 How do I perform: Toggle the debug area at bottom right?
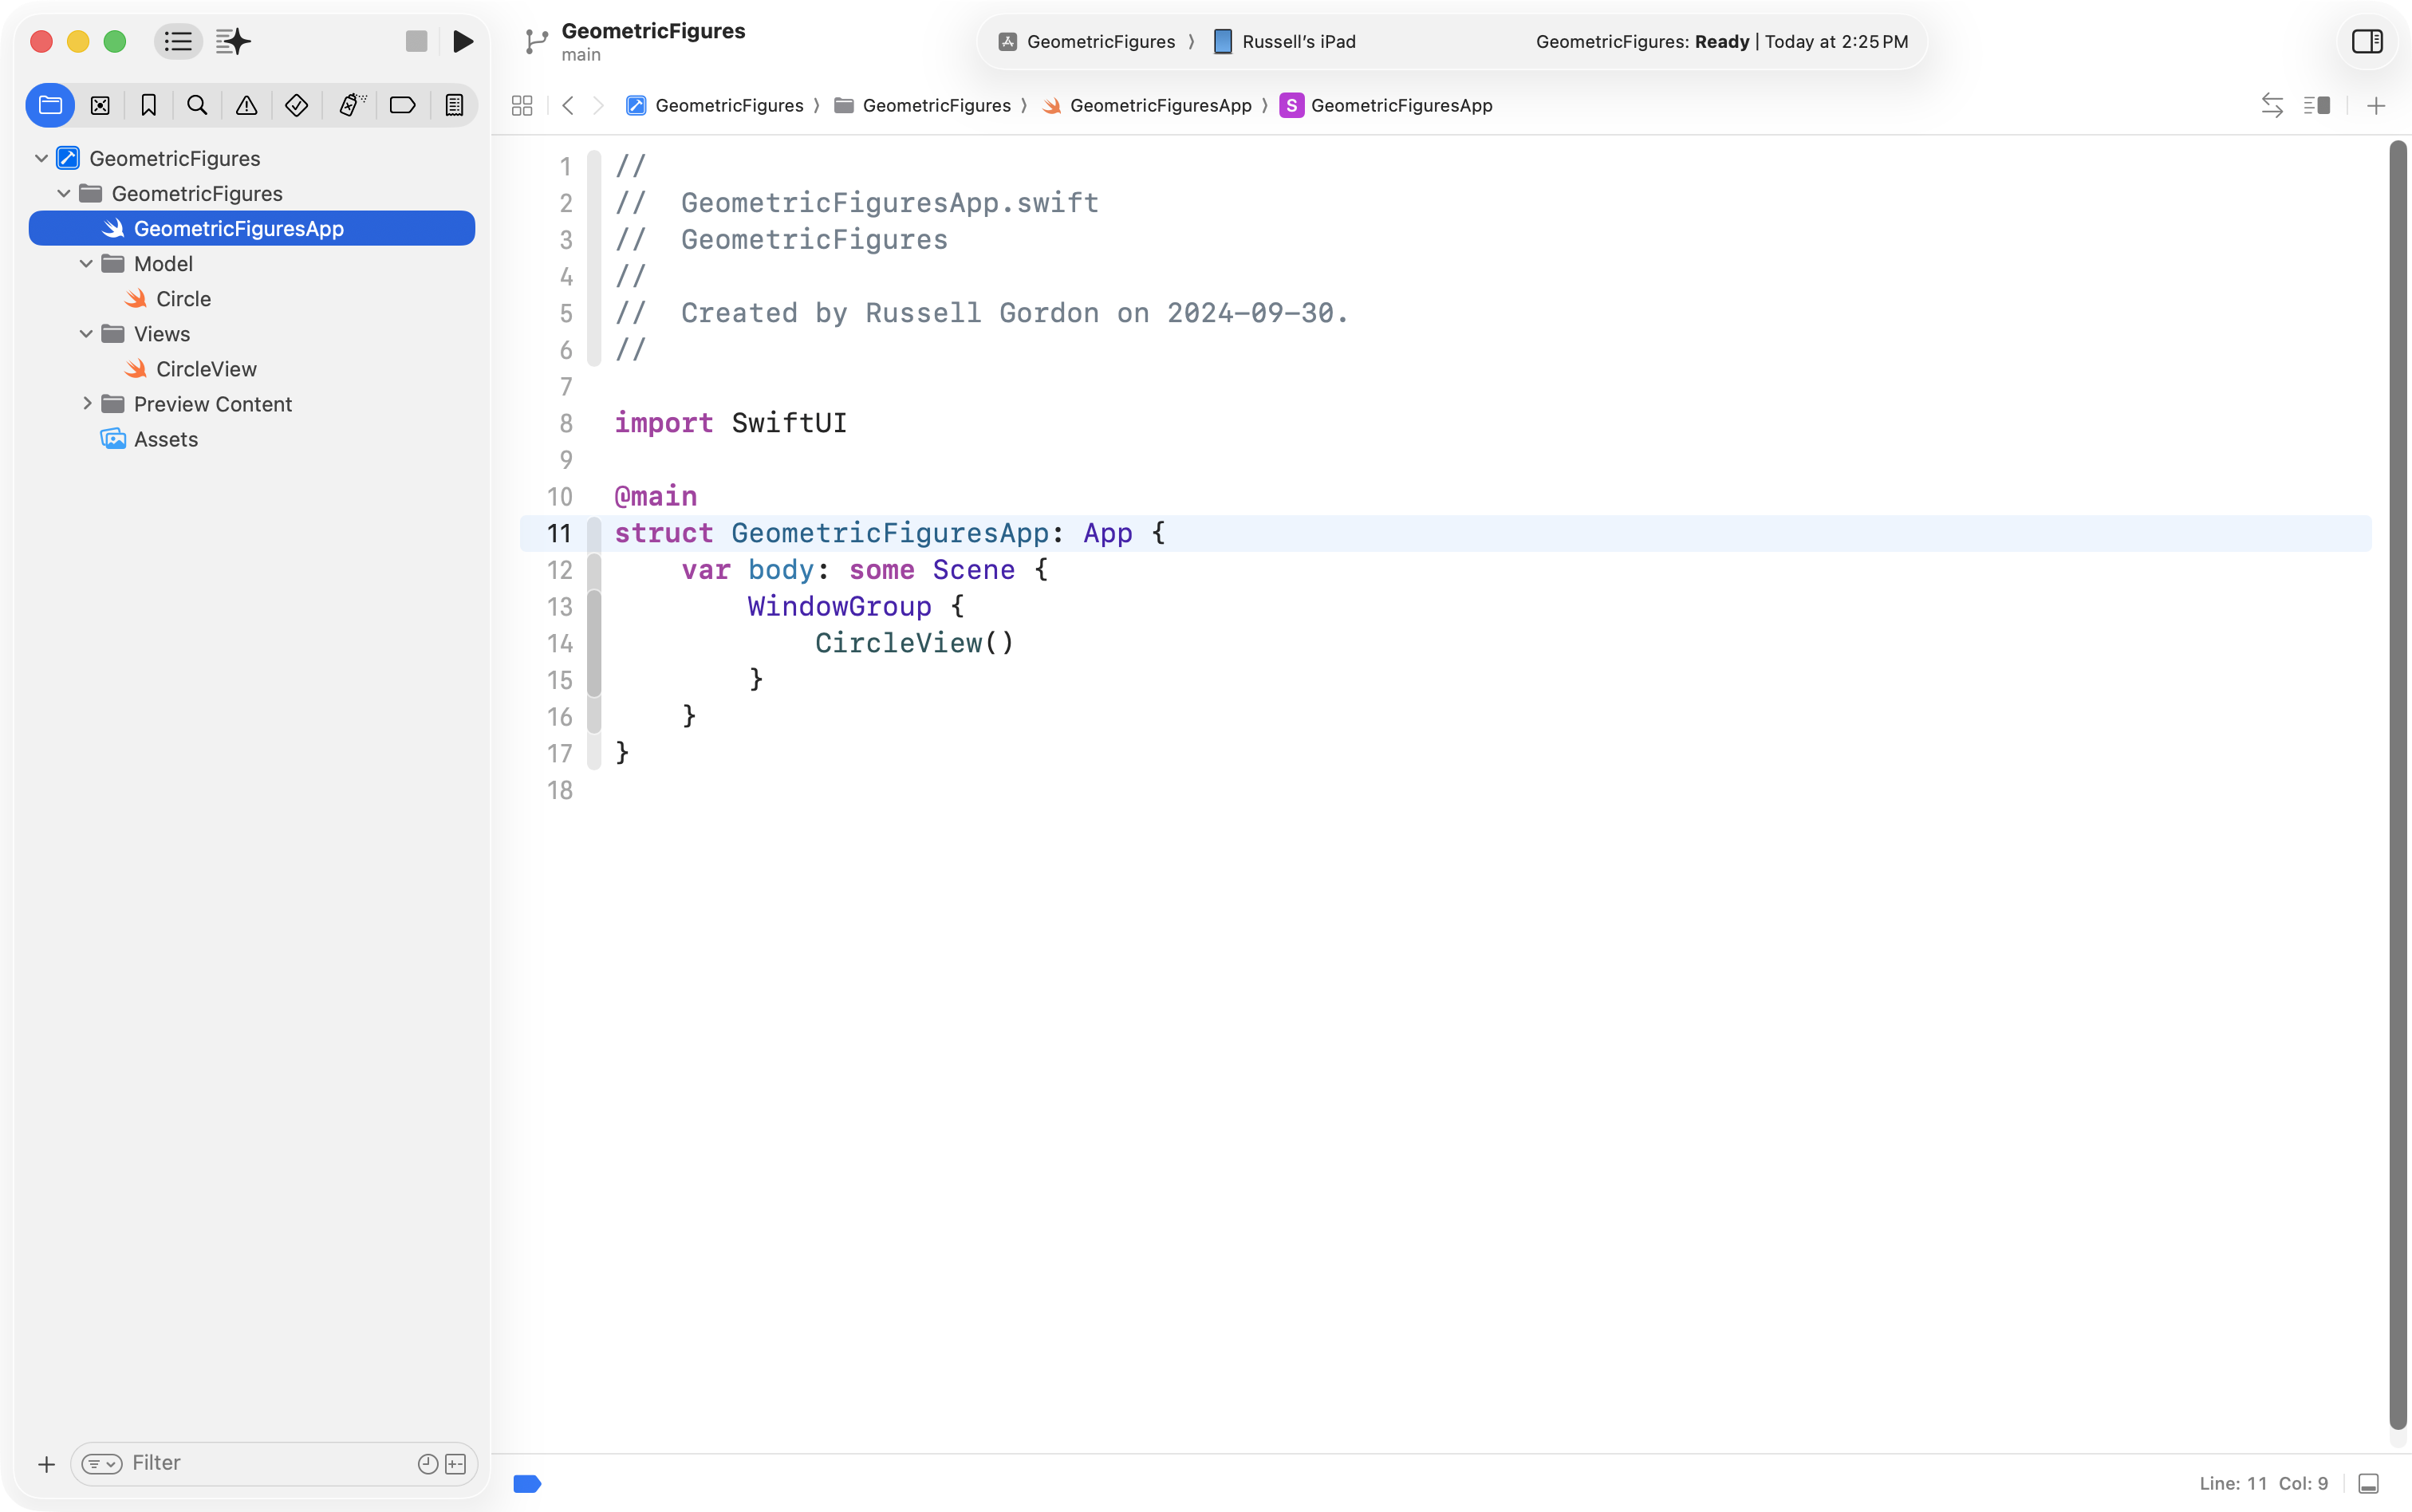(x=2368, y=1483)
